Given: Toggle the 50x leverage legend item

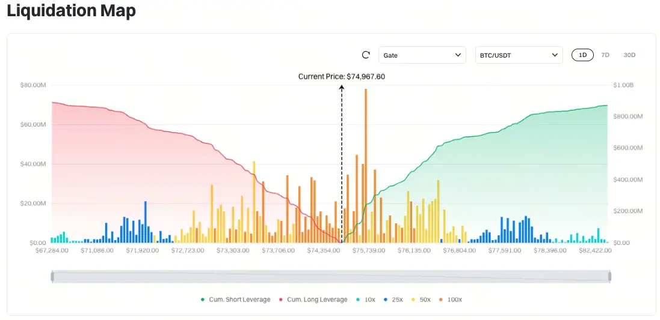Looking at the screenshot, I should tap(424, 300).
